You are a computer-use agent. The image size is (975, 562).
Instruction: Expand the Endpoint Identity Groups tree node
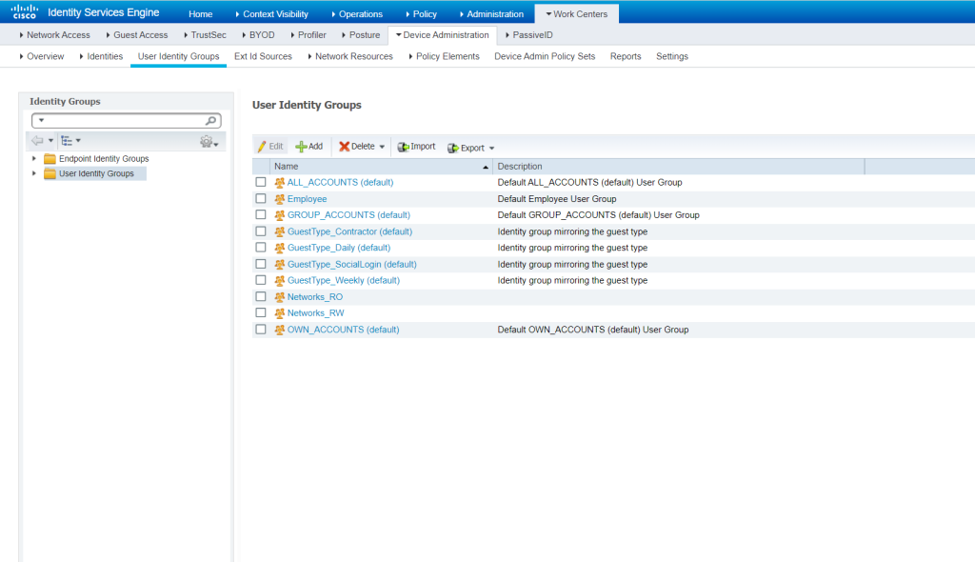pyautogui.click(x=34, y=159)
